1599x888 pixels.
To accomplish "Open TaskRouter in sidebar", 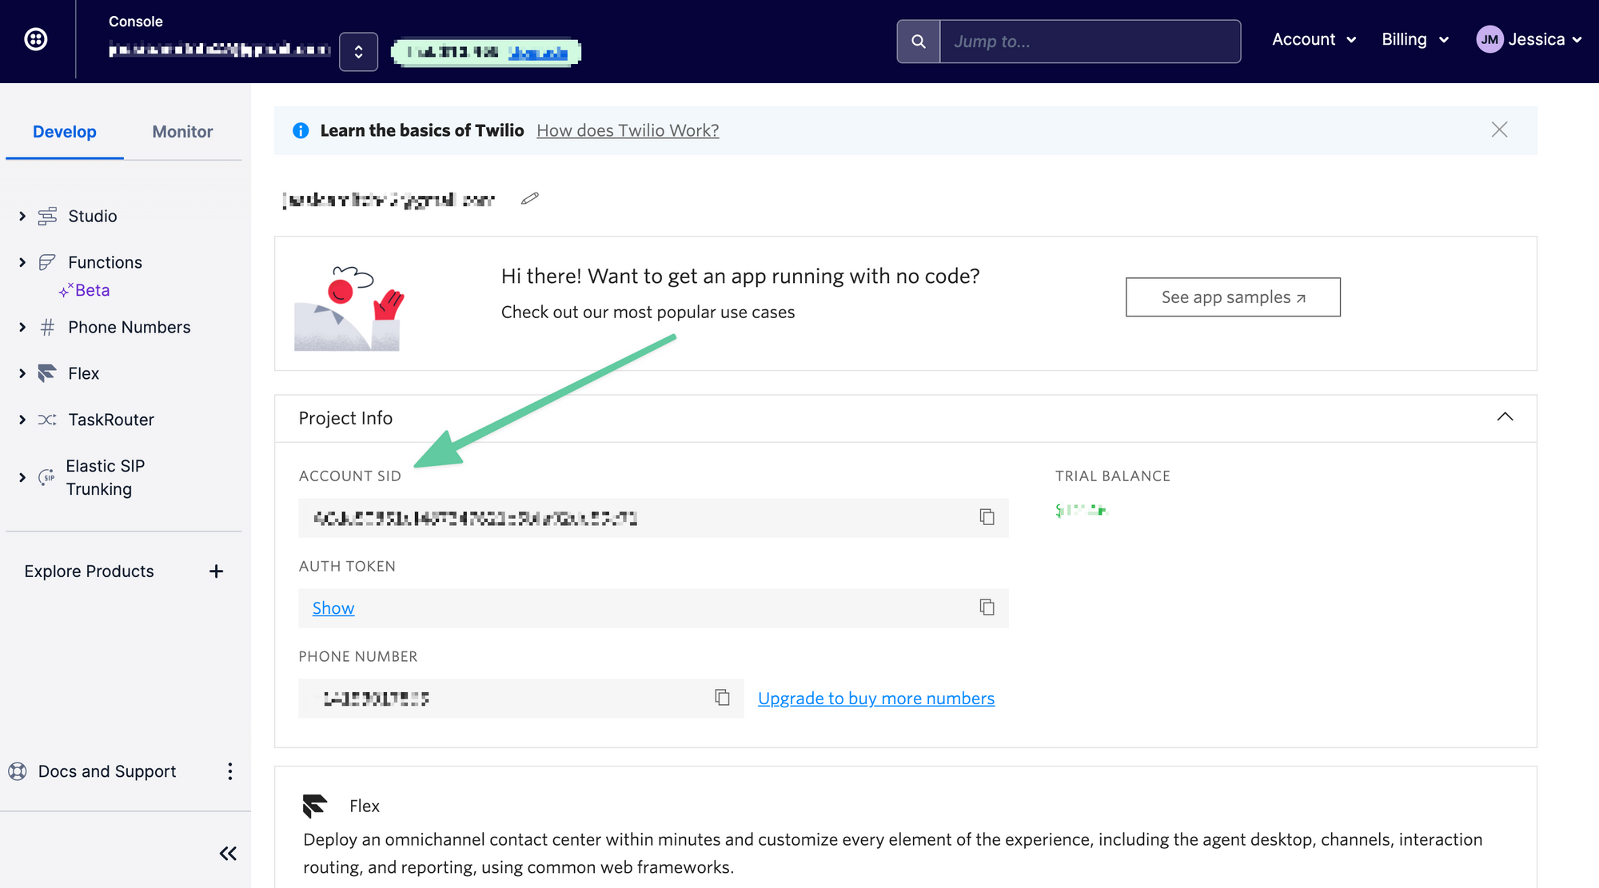I will [x=111, y=420].
